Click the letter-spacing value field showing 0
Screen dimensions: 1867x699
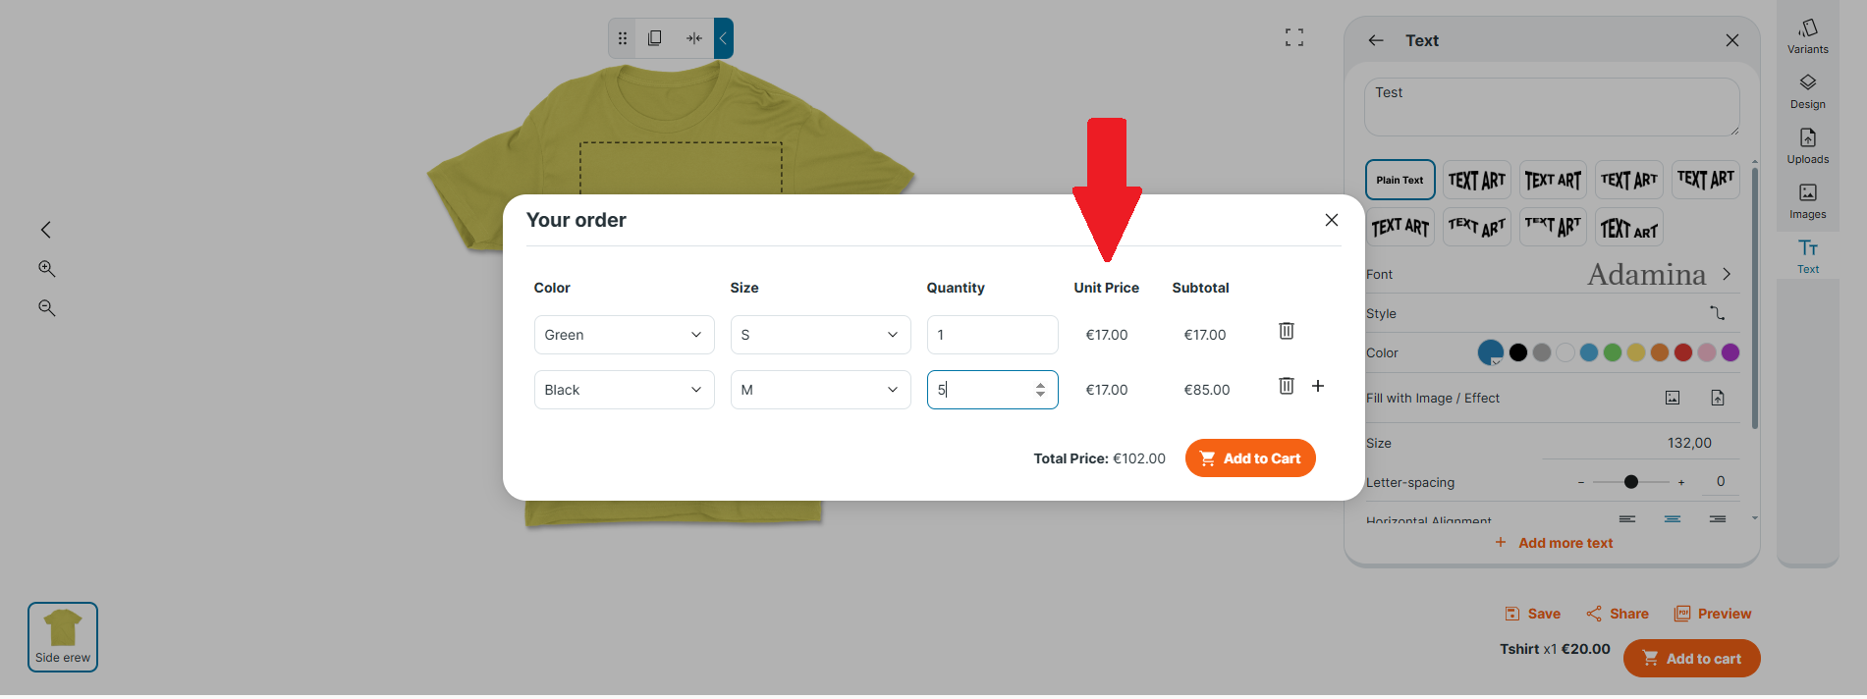pyautogui.click(x=1721, y=481)
